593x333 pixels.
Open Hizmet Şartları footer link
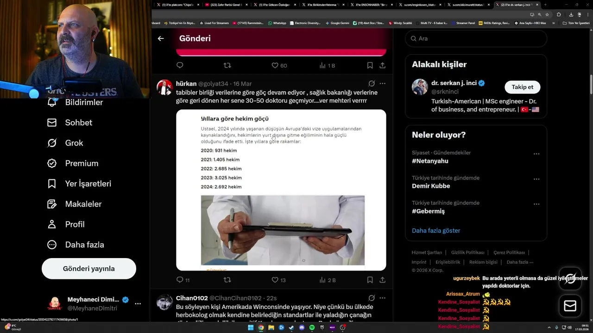427,253
